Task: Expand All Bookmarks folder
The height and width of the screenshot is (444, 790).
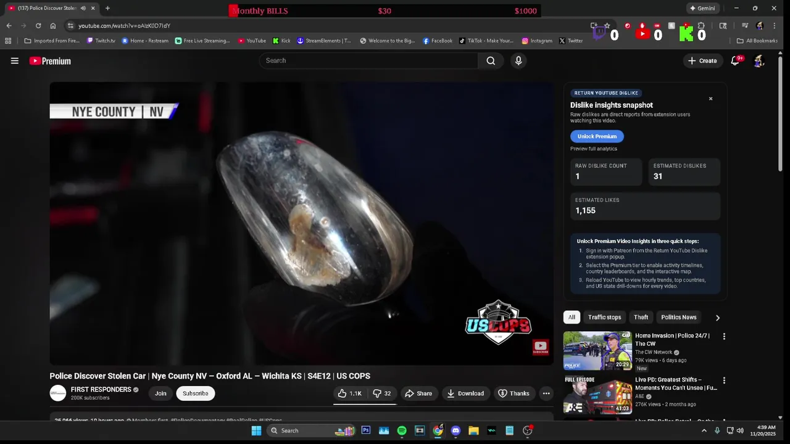Action: 757,41
